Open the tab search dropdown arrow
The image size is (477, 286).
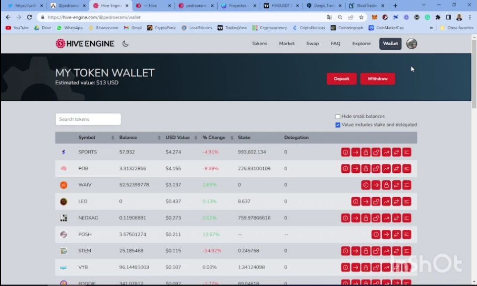pos(423,5)
